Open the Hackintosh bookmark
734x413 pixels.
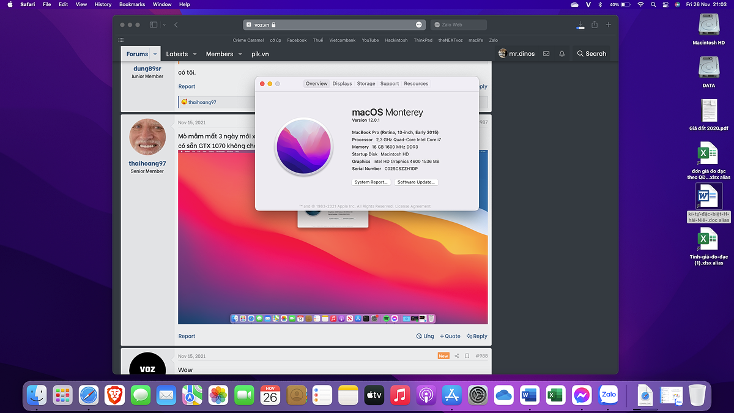[396, 40]
